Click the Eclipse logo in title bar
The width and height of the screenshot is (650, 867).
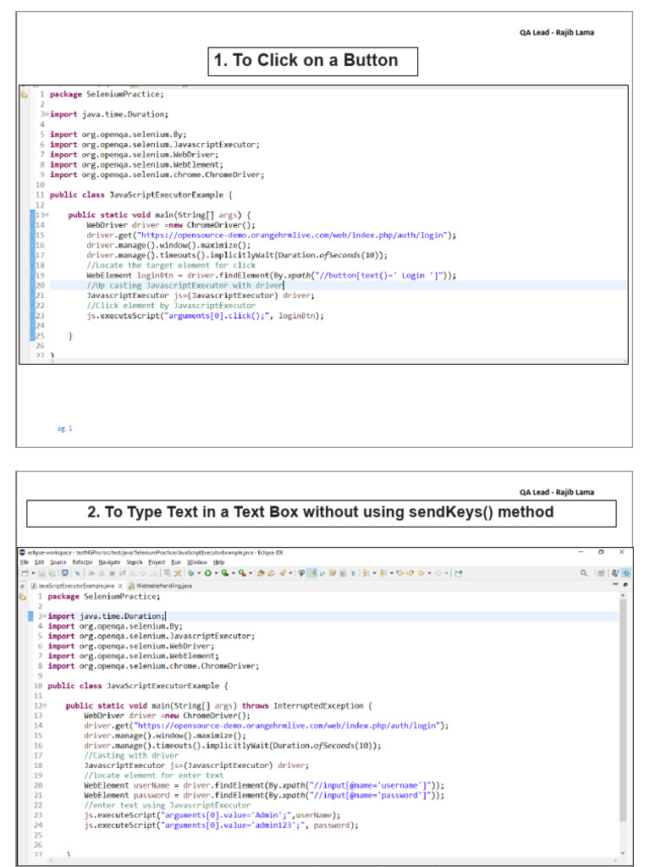tap(22, 552)
